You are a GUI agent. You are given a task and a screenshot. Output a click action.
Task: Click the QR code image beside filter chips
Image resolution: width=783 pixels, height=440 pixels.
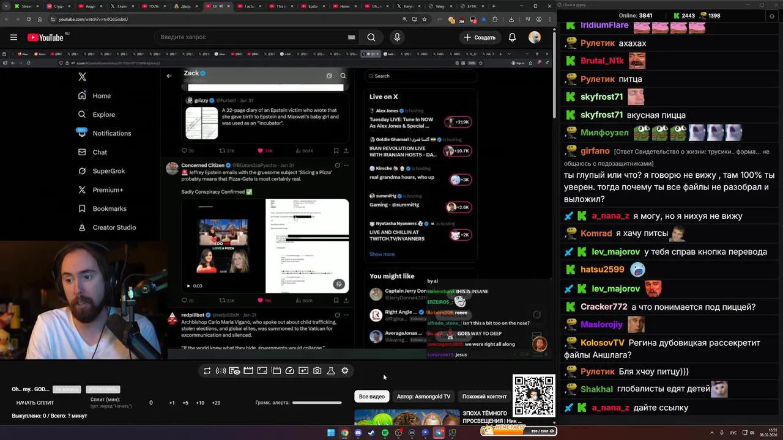[x=534, y=395]
